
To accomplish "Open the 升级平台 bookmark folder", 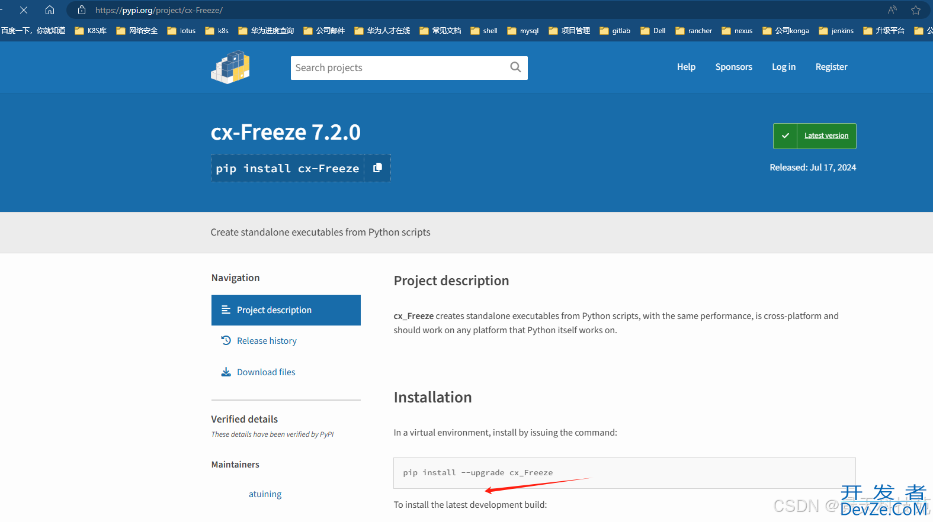I will (x=884, y=31).
